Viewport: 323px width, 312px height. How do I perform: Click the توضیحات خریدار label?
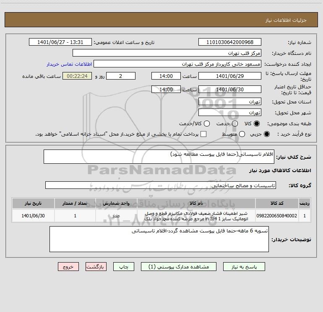291,240
